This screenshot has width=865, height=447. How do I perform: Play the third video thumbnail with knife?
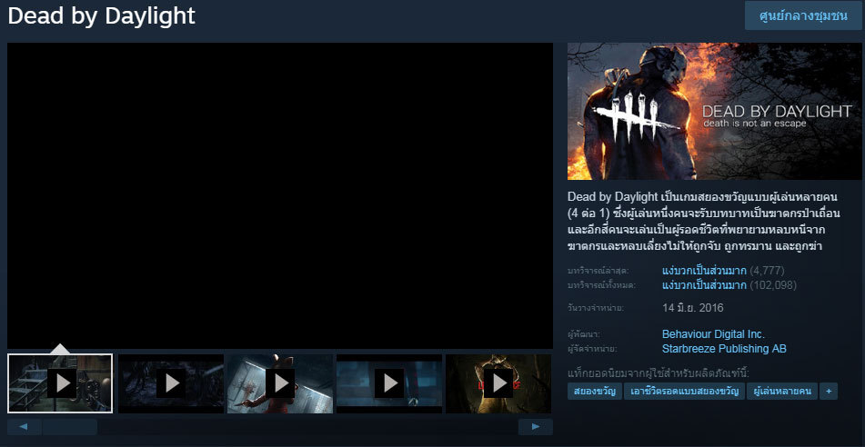[x=280, y=383]
